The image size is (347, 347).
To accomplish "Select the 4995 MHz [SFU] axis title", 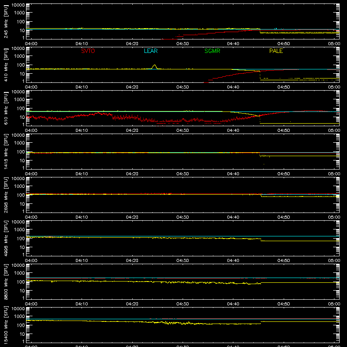I will (6, 239).
